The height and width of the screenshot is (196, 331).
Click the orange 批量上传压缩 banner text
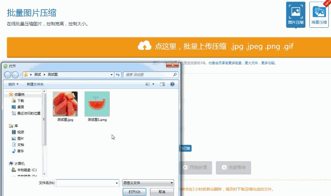point(224,46)
